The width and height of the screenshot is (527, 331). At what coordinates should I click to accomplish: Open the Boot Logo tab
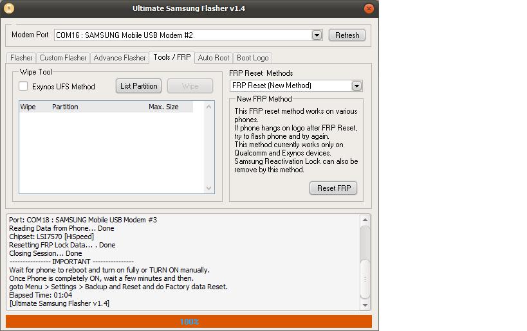pyautogui.click(x=252, y=58)
